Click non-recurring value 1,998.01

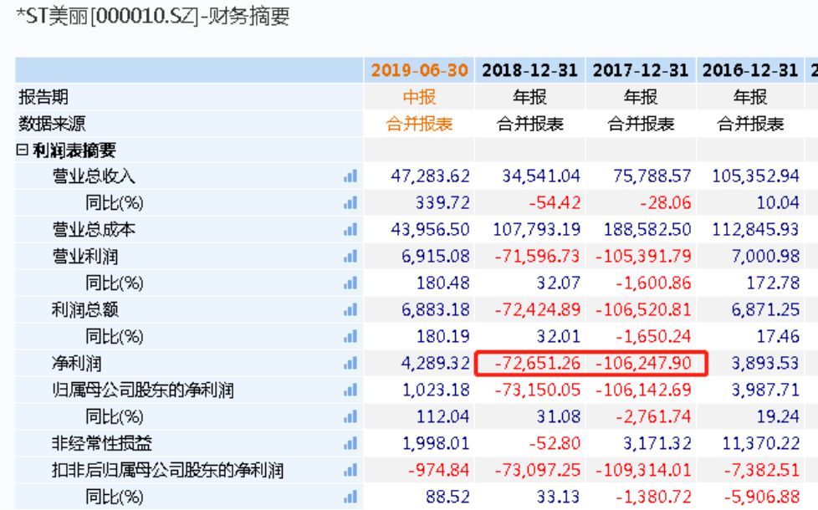click(436, 444)
